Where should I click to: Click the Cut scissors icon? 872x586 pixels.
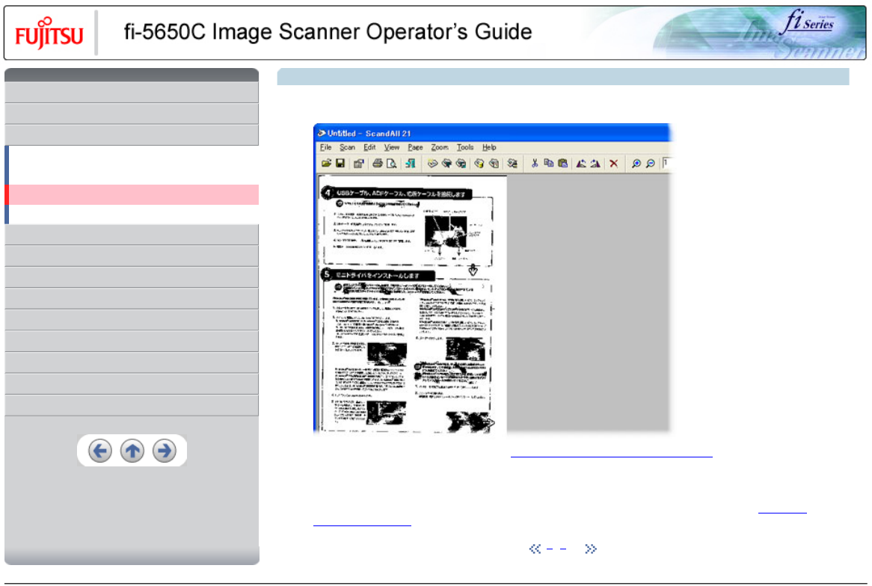(x=535, y=164)
